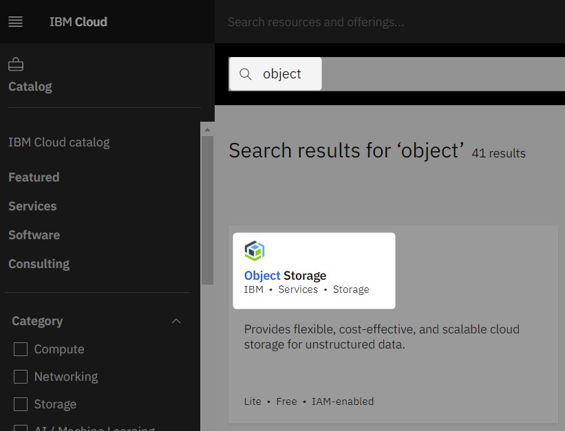Click the IBM Cloud catalog link
The image size is (565, 431).
59,142
